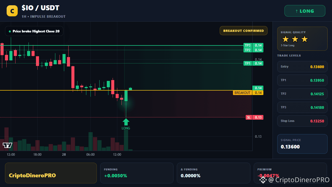
Task: Click the Funding +0.0050% card
Action: click(x=137, y=173)
